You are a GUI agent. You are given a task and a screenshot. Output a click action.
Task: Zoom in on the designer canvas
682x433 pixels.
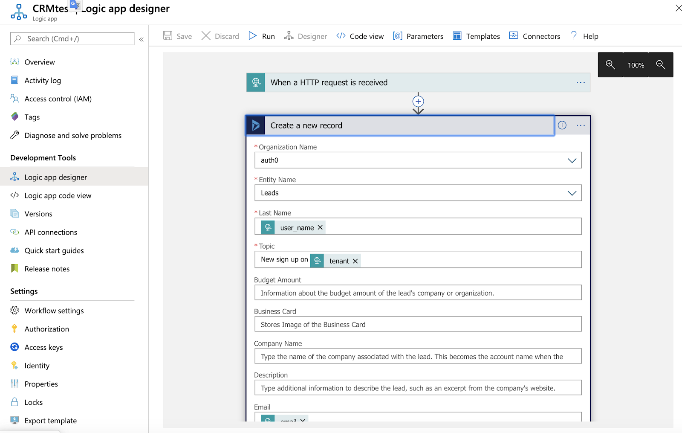point(610,65)
